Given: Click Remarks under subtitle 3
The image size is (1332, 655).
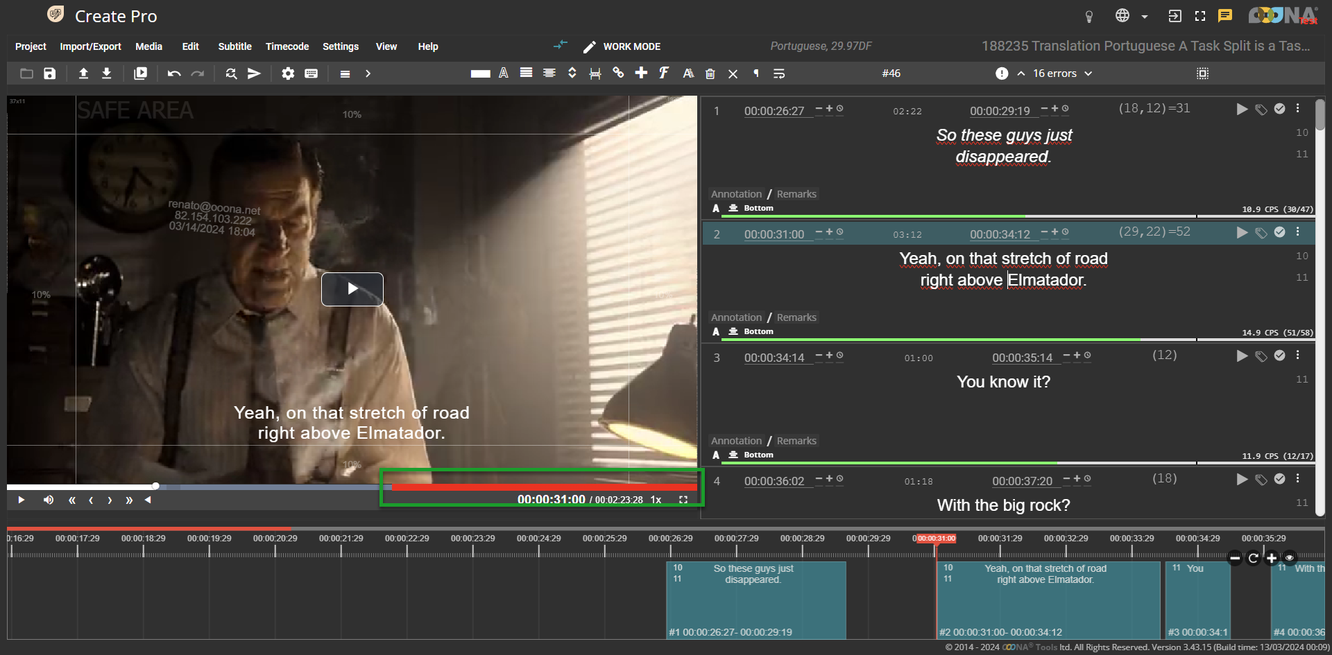Looking at the screenshot, I should 796,441.
